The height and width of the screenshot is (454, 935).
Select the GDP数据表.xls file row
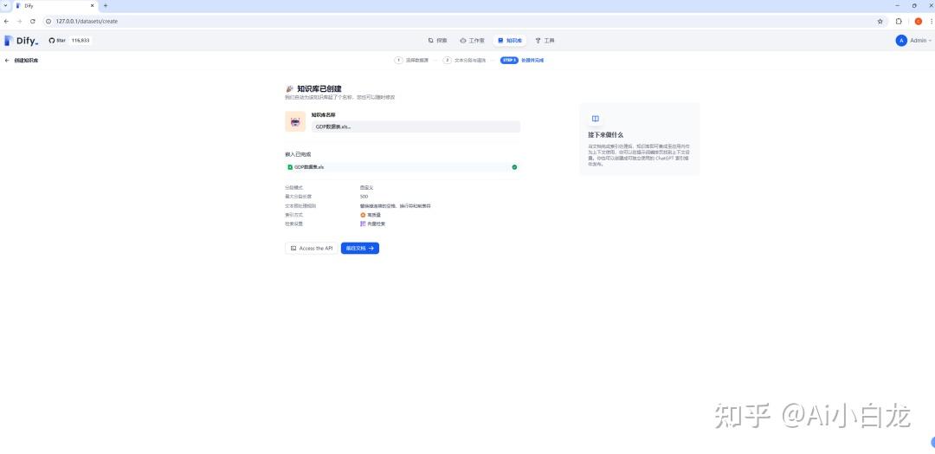pyautogui.click(x=402, y=167)
